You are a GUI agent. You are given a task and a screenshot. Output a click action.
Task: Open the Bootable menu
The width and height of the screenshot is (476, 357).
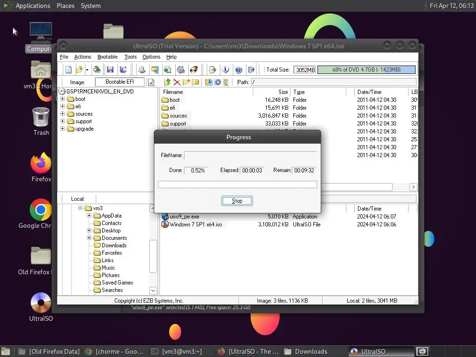point(107,57)
